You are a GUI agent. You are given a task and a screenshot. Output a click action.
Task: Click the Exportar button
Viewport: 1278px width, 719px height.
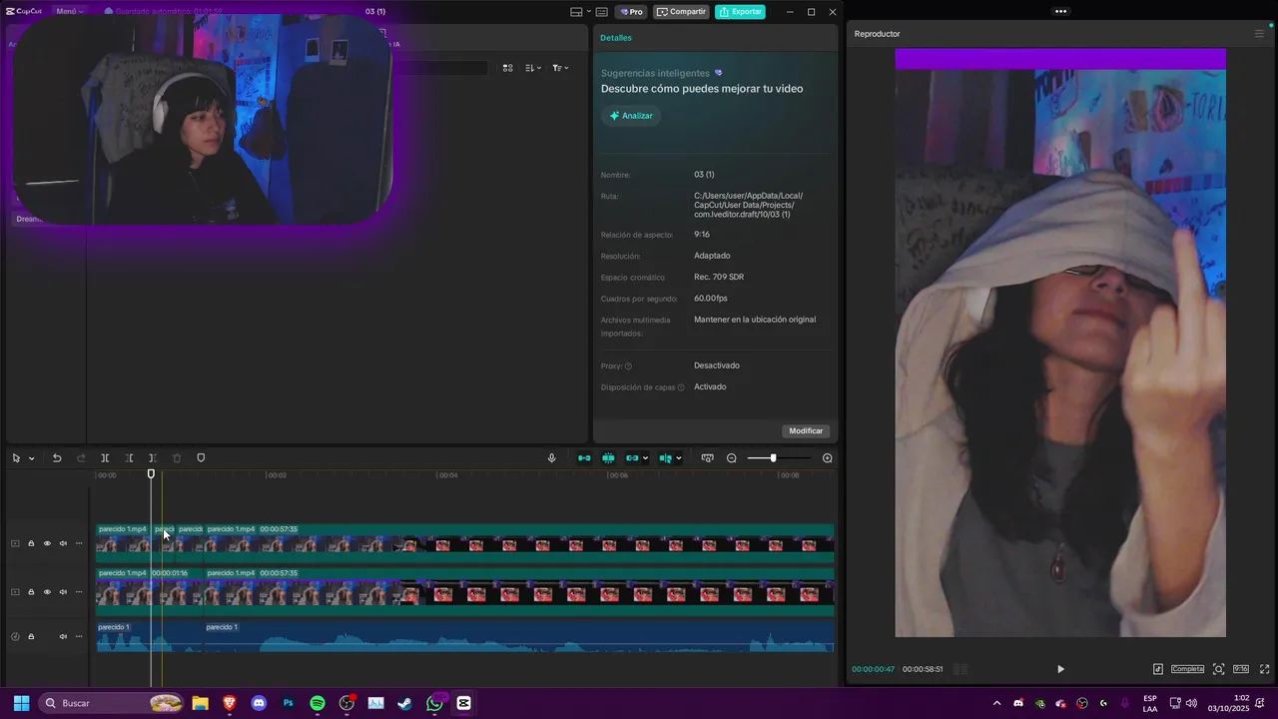(x=740, y=12)
